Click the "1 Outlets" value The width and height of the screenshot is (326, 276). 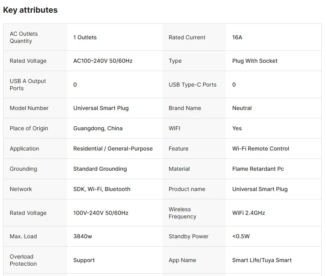[85, 37]
